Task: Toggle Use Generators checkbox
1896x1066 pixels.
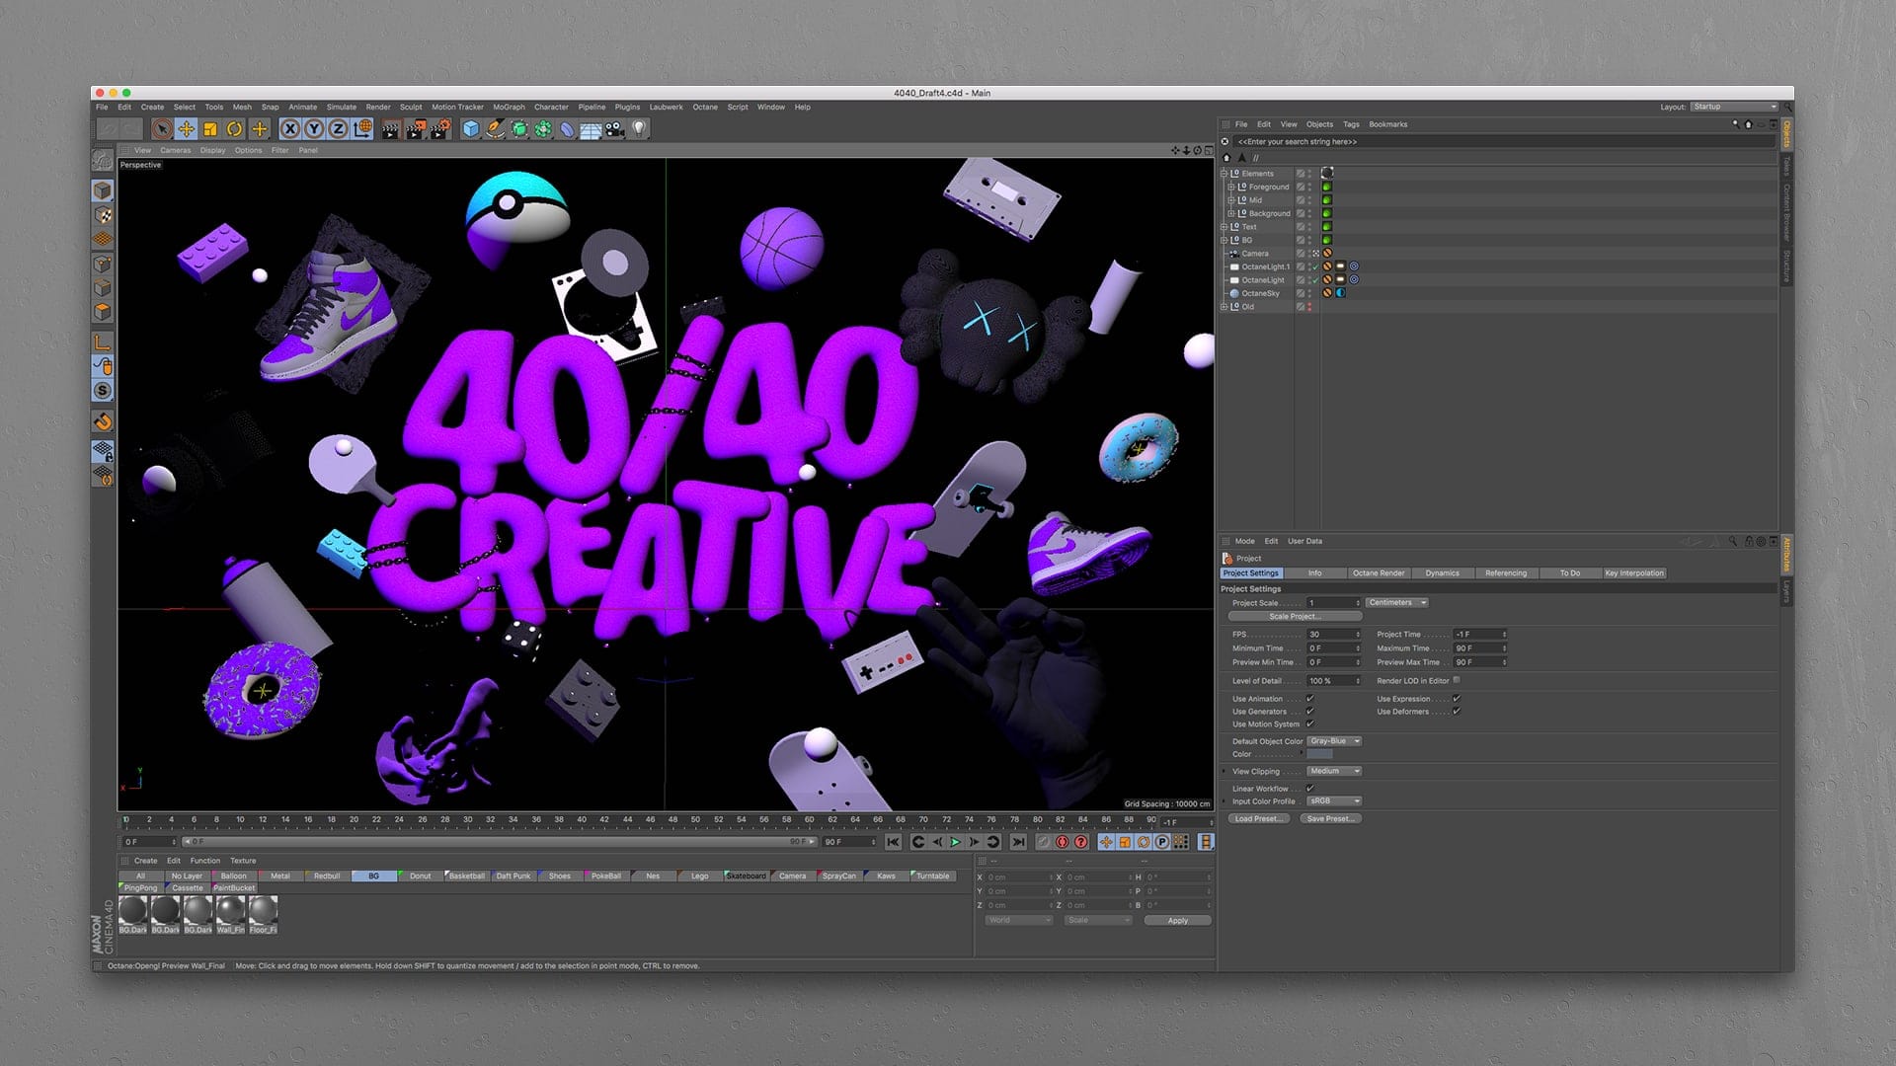Action: [1310, 712]
